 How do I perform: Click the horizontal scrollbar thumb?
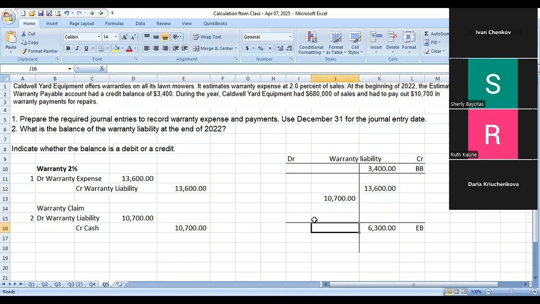[413, 285]
